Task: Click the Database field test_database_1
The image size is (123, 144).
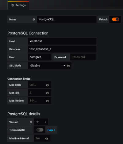Action: coord(62,49)
